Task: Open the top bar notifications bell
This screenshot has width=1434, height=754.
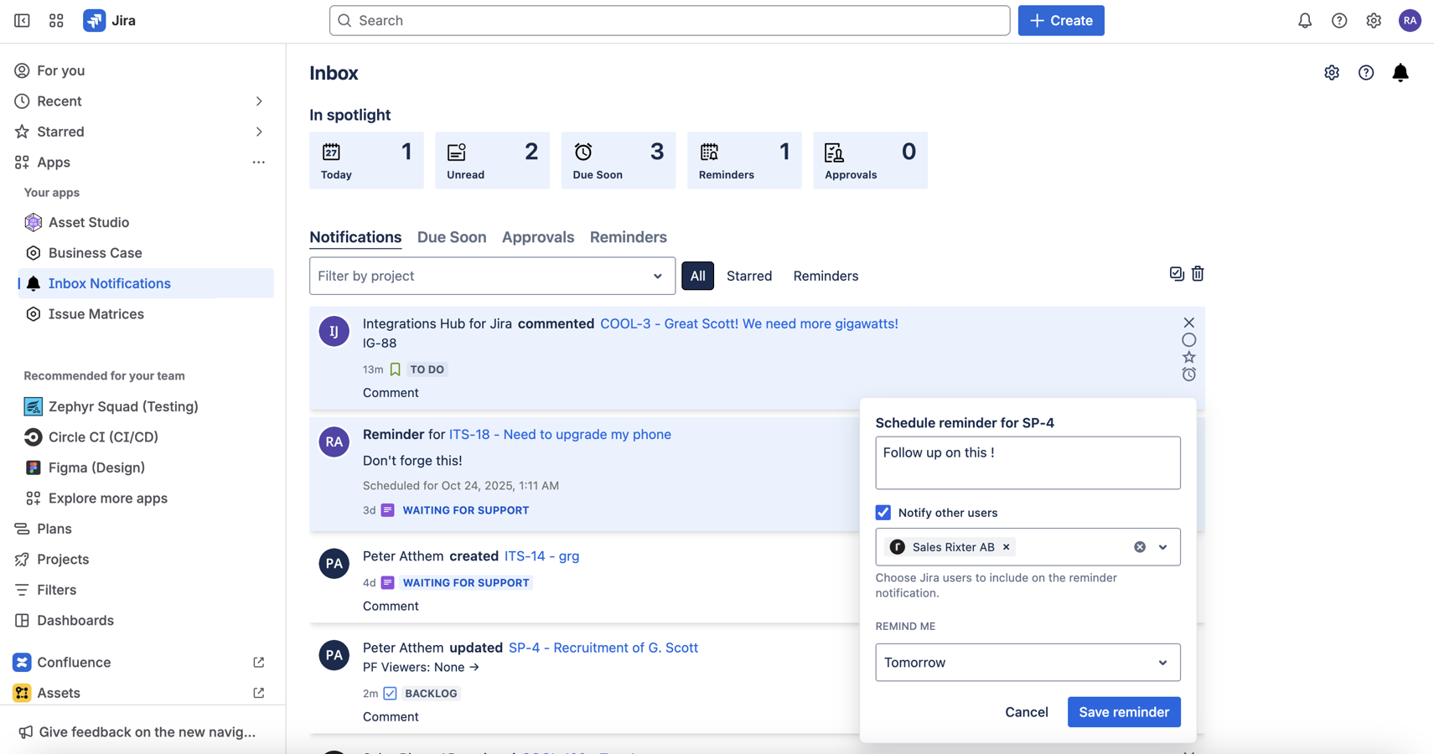Action: (1305, 21)
